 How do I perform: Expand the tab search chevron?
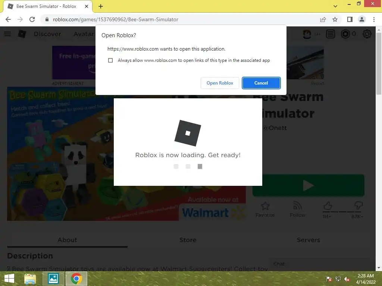[x=335, y=6]
